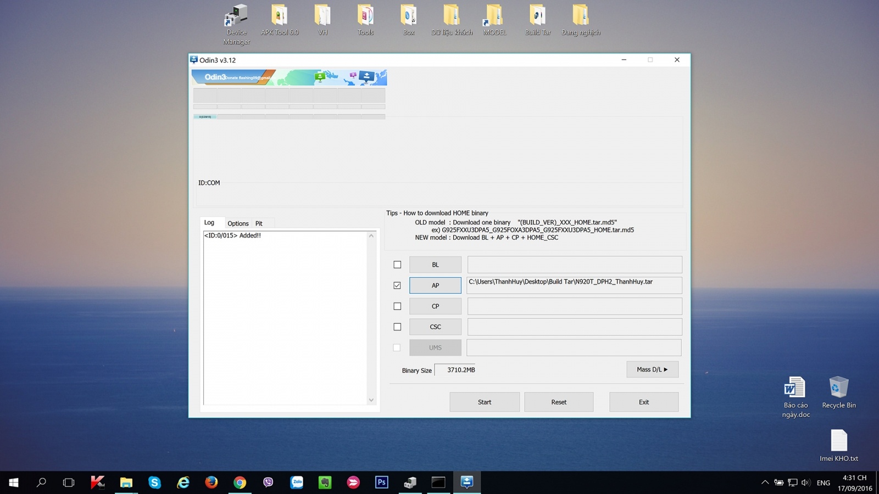The image size is (879, 494).
Task: Open Firefox from the taskbar
Action: pos(212,482)
